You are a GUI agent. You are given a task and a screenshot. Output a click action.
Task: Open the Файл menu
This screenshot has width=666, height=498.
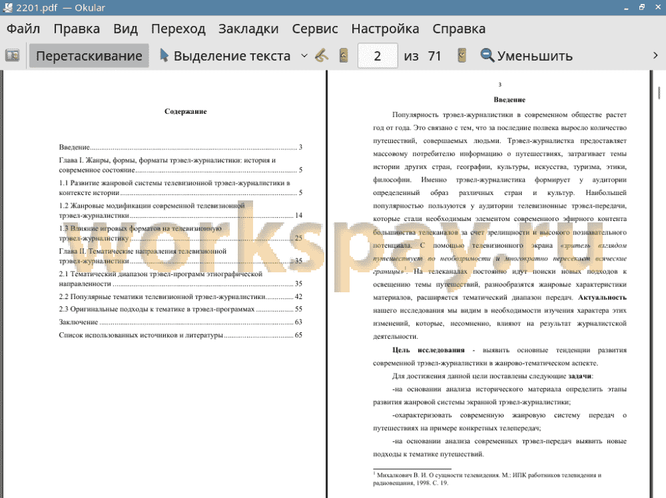23,29
